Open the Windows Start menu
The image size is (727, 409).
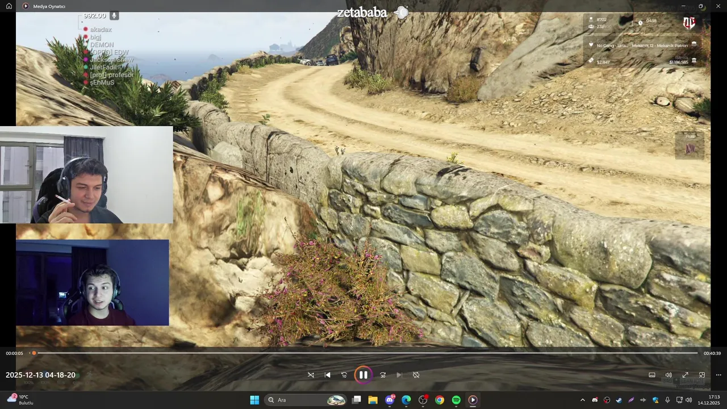(x=254, y=400)
